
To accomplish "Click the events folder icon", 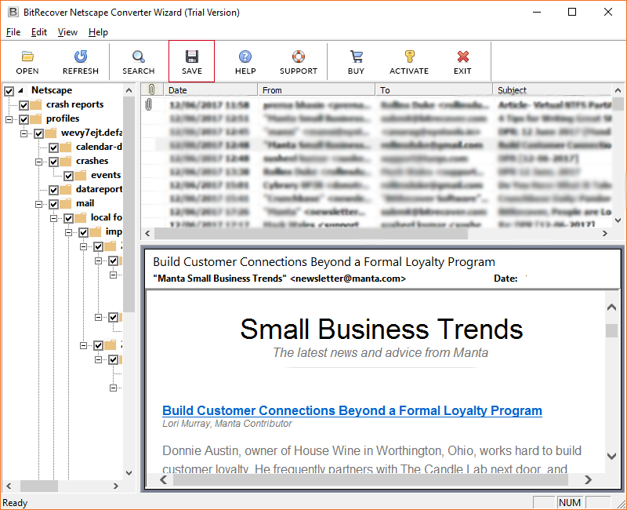I will [x=81, y=175].
